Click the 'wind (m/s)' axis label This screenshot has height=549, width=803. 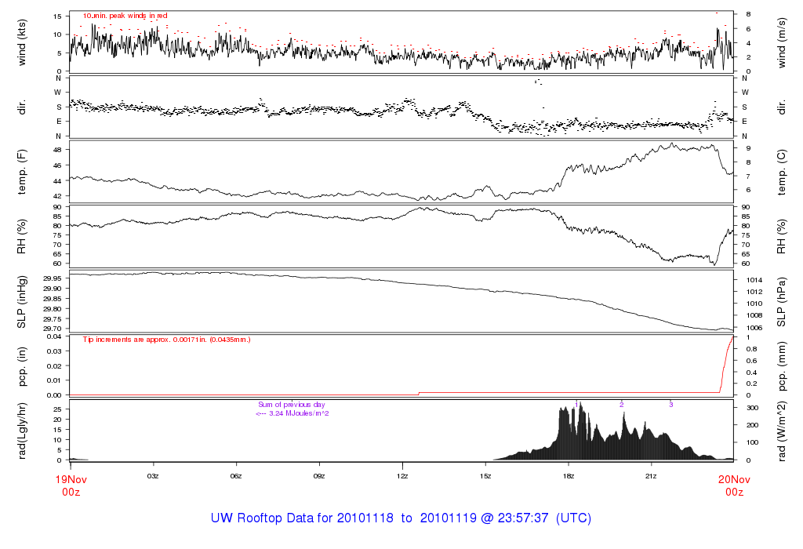(x=782, y=43)
